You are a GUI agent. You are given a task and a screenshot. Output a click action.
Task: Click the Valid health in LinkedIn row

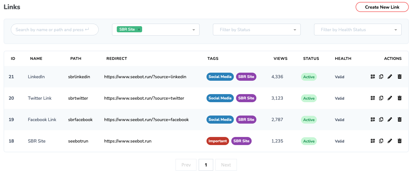tap(339, 77)
